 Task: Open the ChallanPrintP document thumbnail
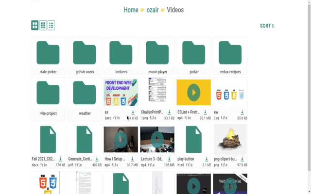tap(157, 90)
